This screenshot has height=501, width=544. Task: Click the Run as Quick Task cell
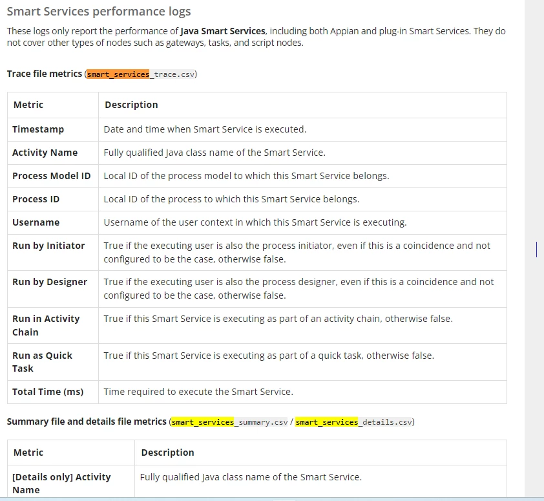click(x=53, y=362)
